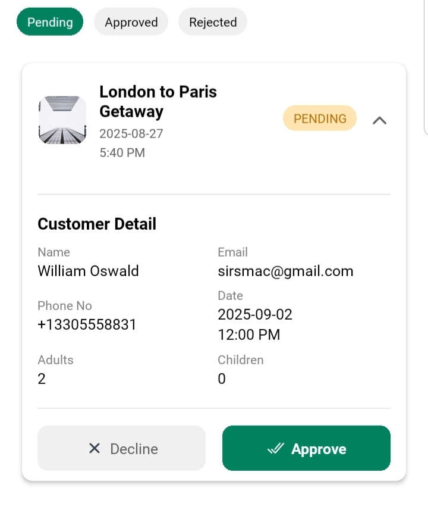Image resolution: width=428 pixels, height=522 pixels.
Task: Show the Rejected bookings tab
Action: click(x=213, y=23)
